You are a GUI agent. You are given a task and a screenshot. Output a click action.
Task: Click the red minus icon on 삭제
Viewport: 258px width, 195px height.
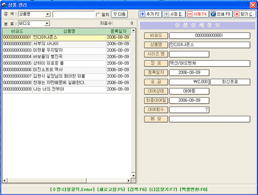(190, 14)
